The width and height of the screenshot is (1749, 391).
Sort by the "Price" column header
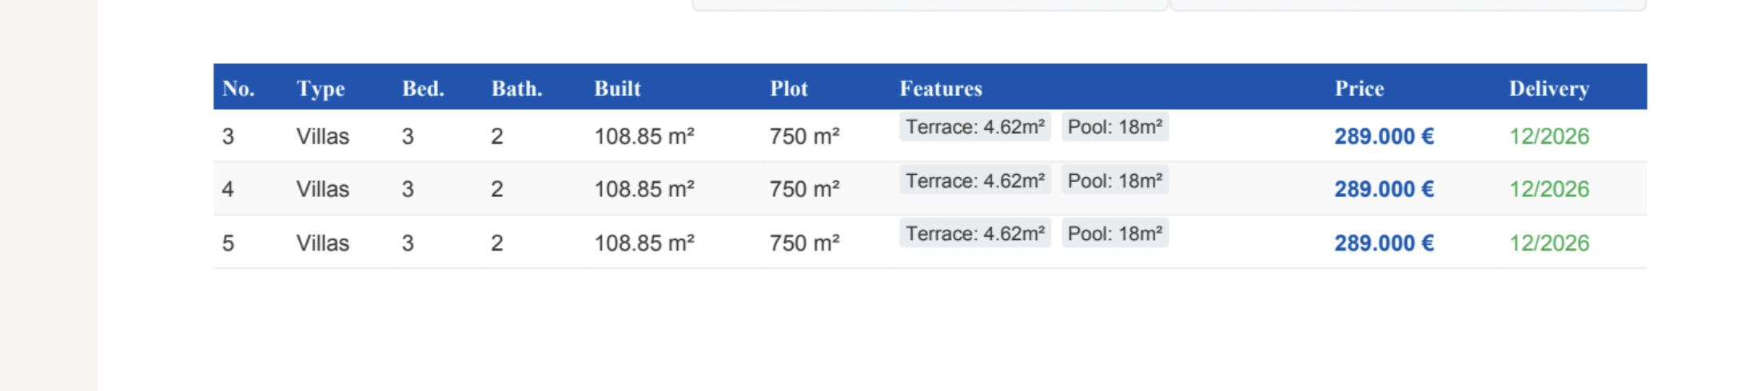(1359, 89)
